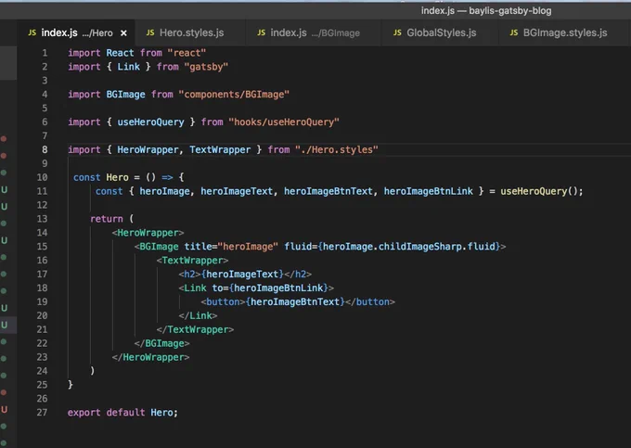The image size is (631, 448).
Task: Open the BGImage.styles.js tab
Action: point(564,33)
